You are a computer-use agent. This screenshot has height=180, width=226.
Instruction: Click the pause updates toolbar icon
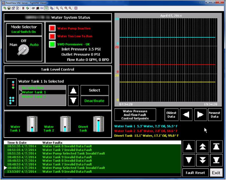23,8
